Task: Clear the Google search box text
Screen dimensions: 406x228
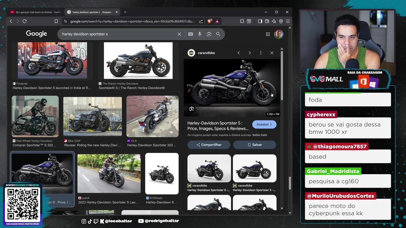Action: click(x=179, y=34)
